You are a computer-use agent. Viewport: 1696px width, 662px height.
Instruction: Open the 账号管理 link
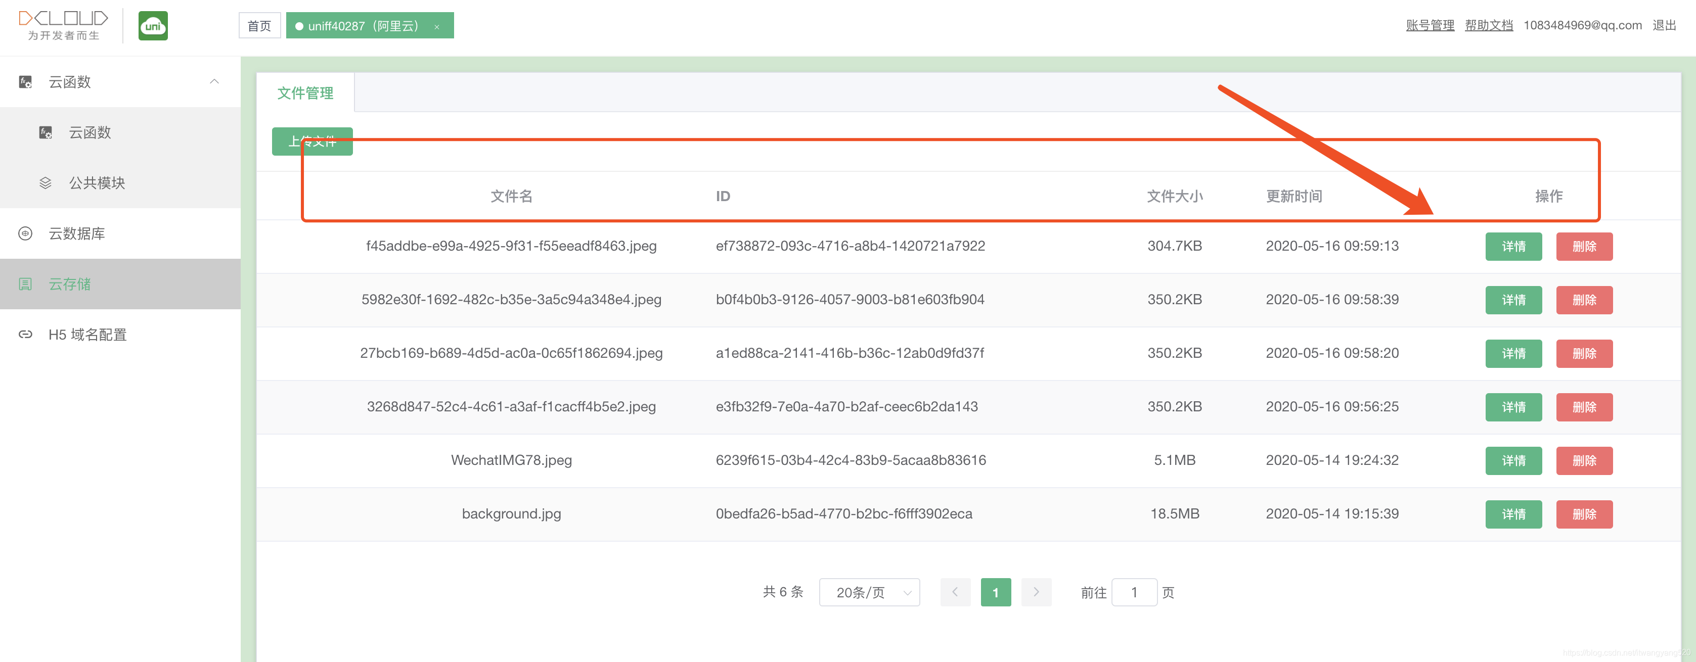click(1430, 25)
